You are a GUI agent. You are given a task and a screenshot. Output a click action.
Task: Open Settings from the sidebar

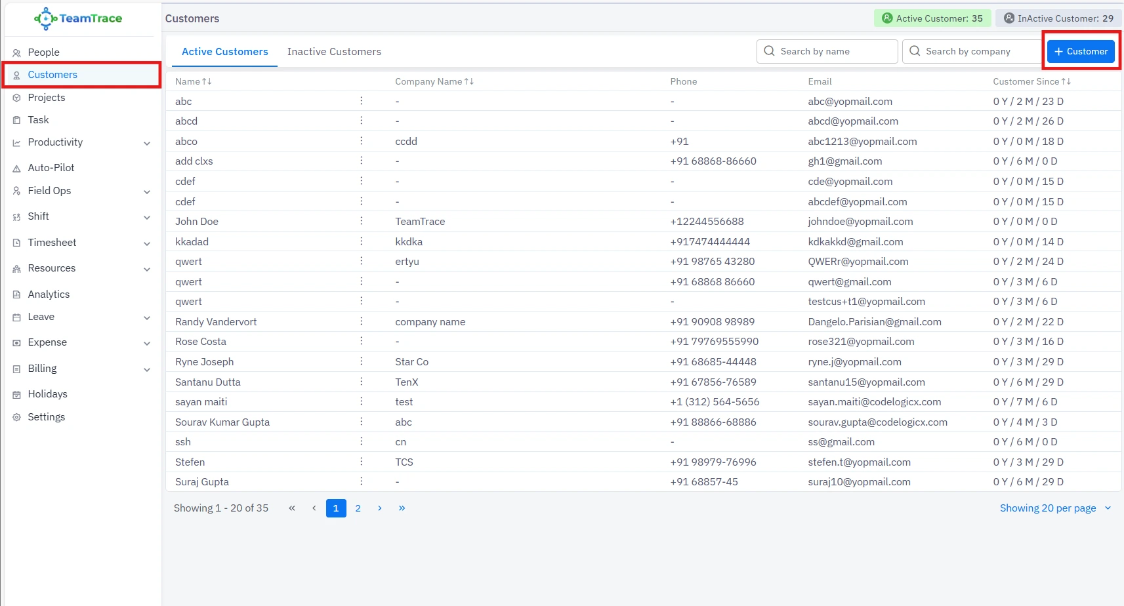(x=46, y=417)
